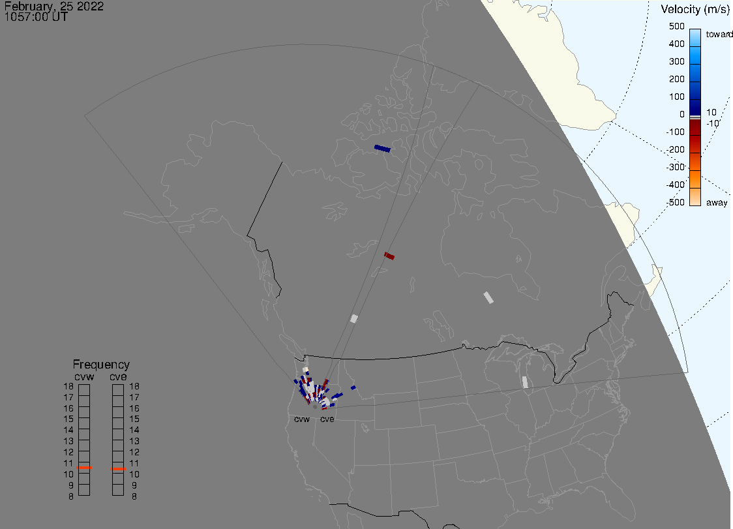Pick the lightest blue 400–500 velocity swatch
The width and height of the screenshot is (733, 529).
(x=695, y=38)
